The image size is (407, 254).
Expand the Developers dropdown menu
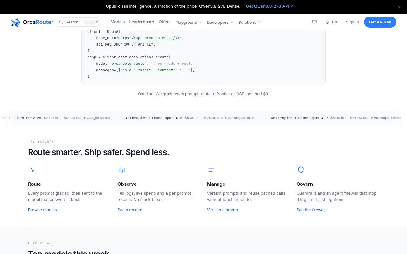click(220, 22)
